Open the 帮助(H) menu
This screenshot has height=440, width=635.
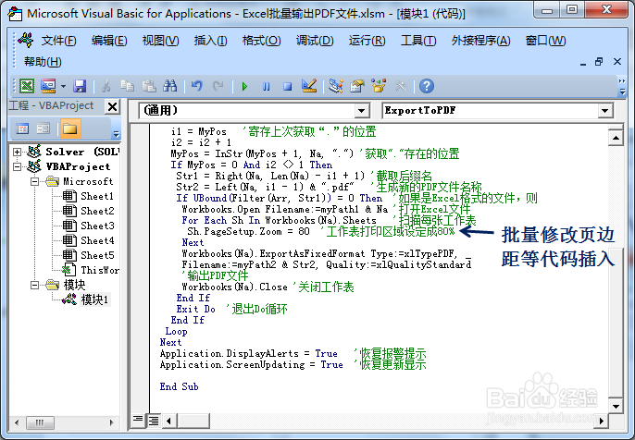43,62
